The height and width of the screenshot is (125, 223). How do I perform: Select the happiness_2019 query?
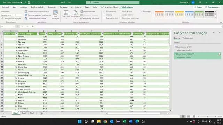[x=198, y=49]
